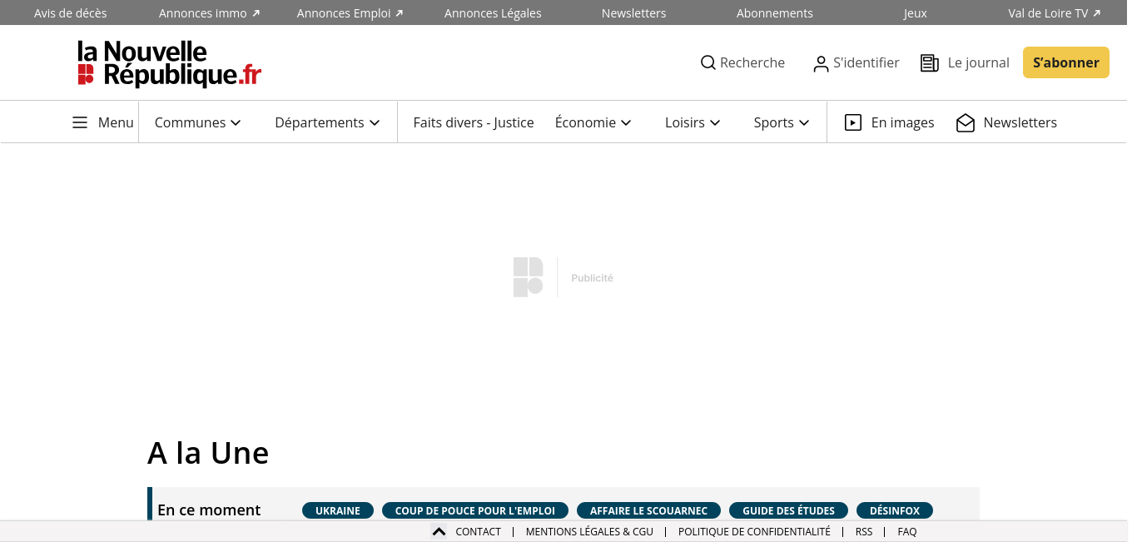Click the S'identifier text link
This screenshot has height=542, width=1137.
(x=866, y=62)
